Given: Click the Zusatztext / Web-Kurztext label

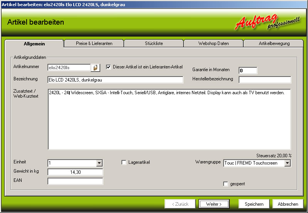Looking at the screenshot, I should pos(26,93).
